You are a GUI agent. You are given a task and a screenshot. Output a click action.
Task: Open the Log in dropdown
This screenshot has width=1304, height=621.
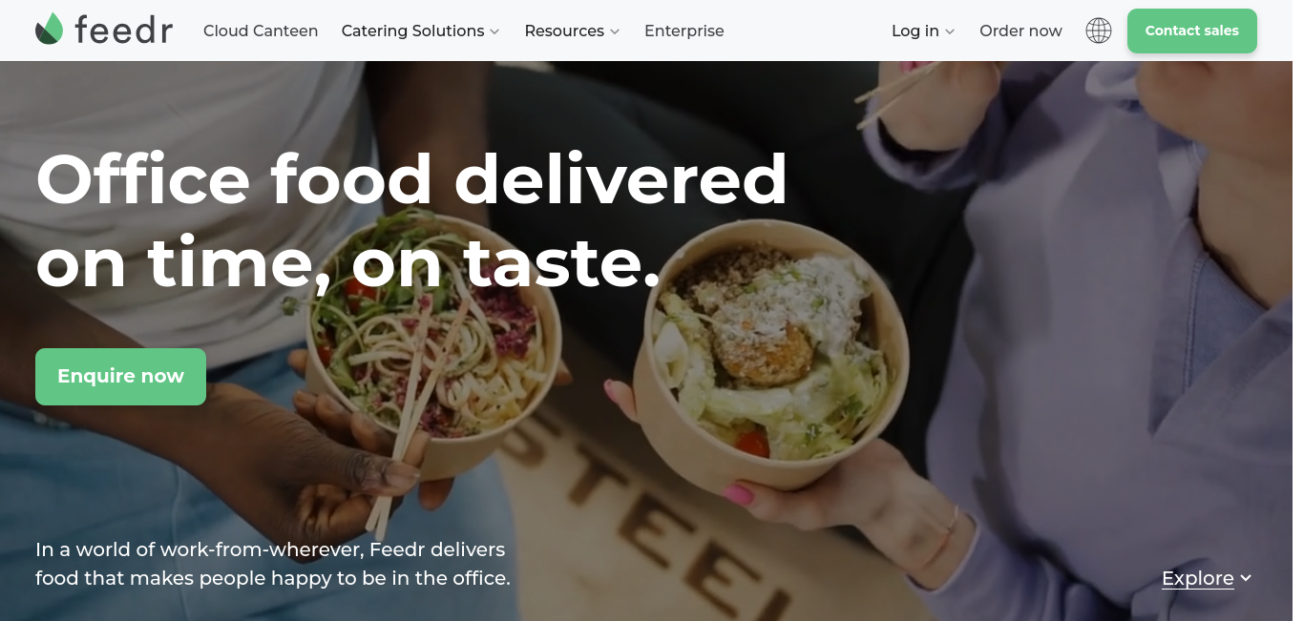pos(923,31)
